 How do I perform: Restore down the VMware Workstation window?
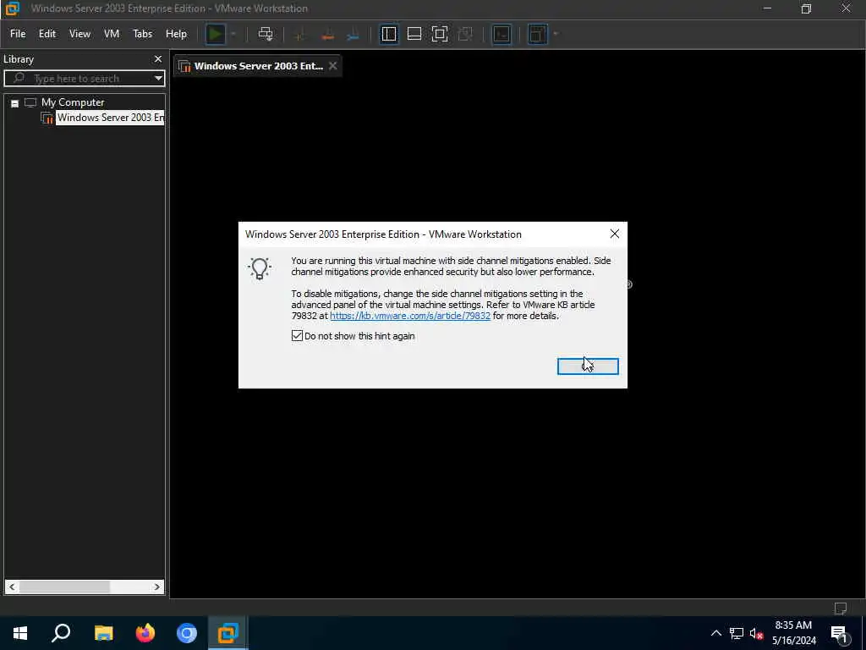click(x=806, y=8)
